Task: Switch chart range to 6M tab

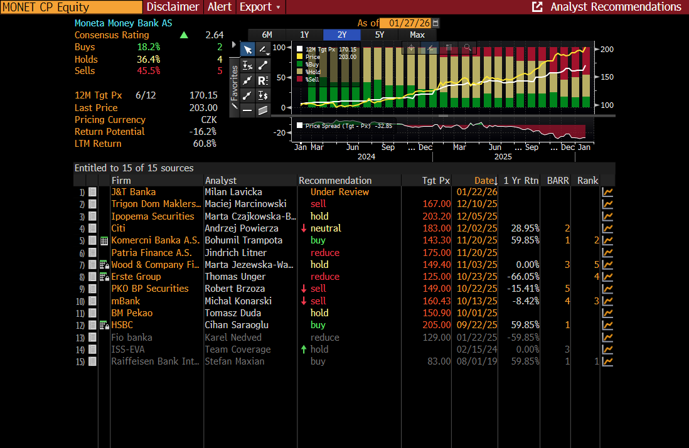Action: pos(267,35)
